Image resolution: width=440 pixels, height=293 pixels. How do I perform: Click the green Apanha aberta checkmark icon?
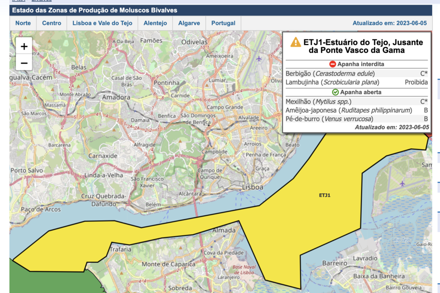(335, 92)
